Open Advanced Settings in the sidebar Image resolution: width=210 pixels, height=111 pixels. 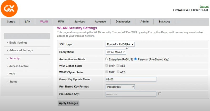21,50
